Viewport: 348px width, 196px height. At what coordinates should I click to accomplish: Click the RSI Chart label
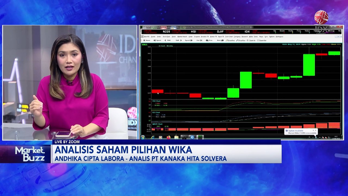click(x=156, y=101)
